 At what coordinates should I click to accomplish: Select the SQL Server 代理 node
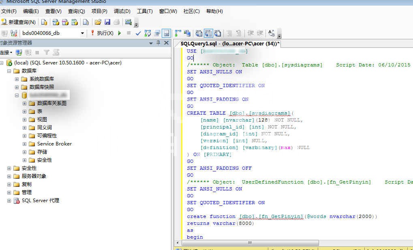[40, 201]
